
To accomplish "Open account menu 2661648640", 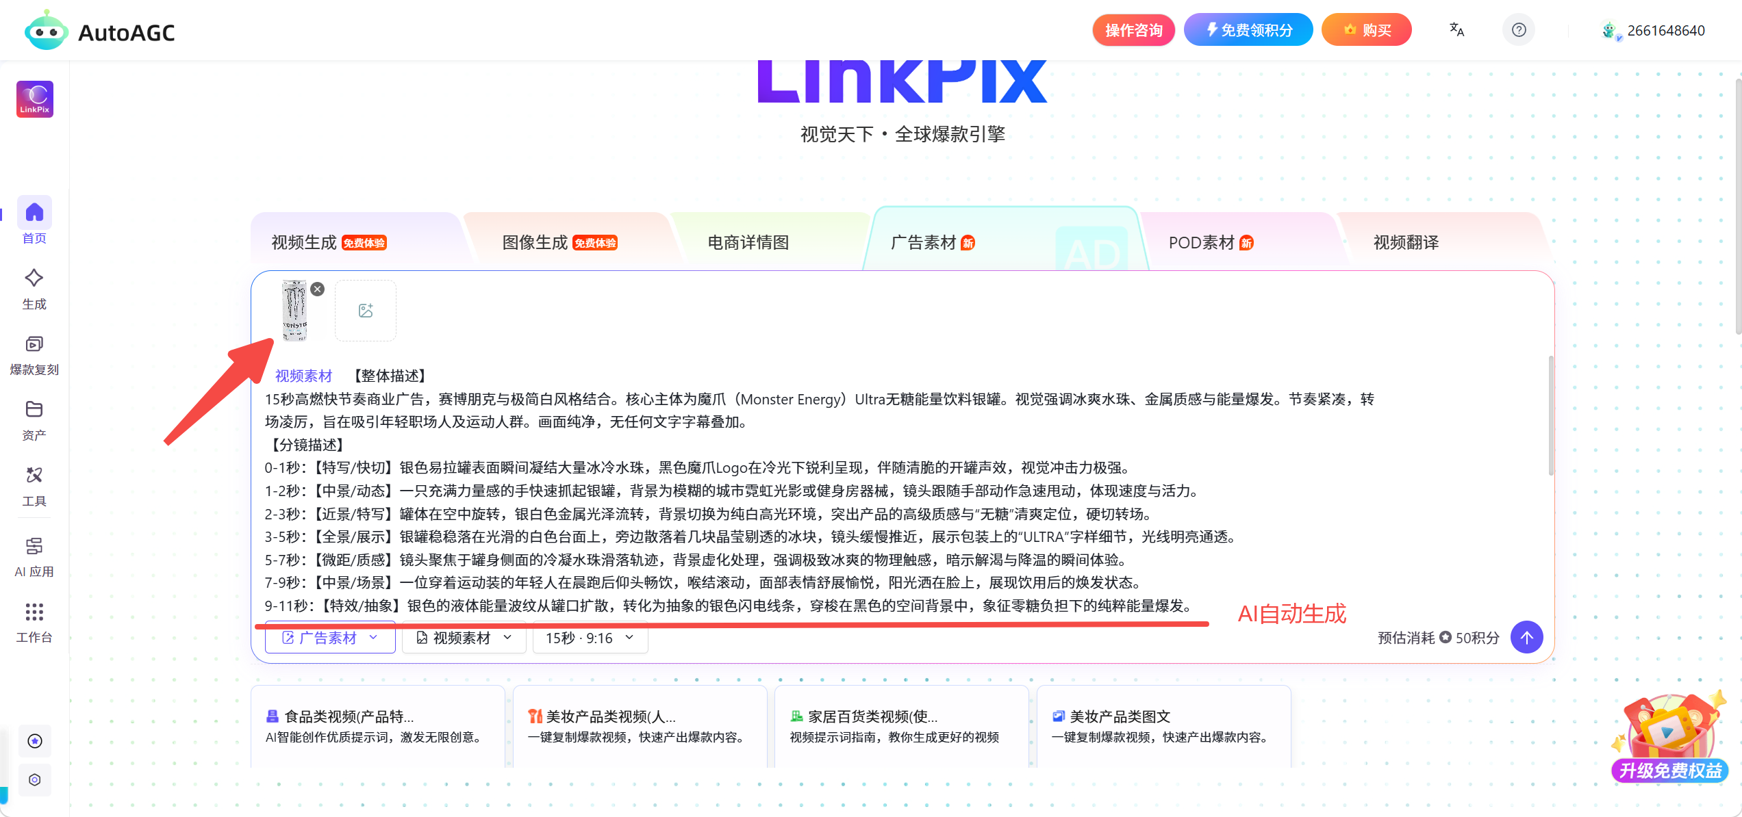I will pos(1666,31).
